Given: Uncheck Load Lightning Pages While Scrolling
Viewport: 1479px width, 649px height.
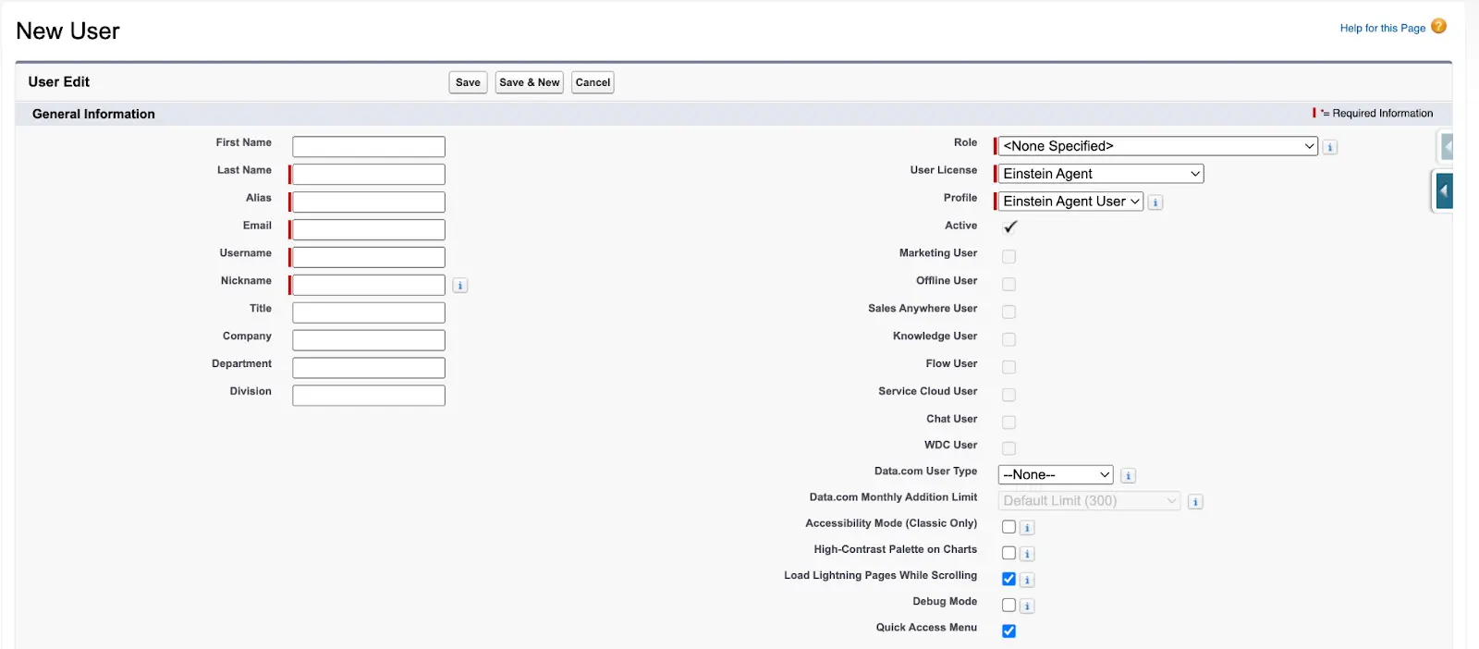Looking at the screenshot, I should click(x=1008, y=579).
